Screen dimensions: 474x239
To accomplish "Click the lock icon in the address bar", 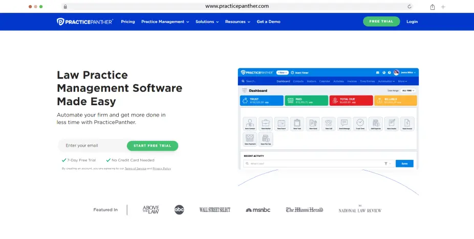I will pos(66,6).
